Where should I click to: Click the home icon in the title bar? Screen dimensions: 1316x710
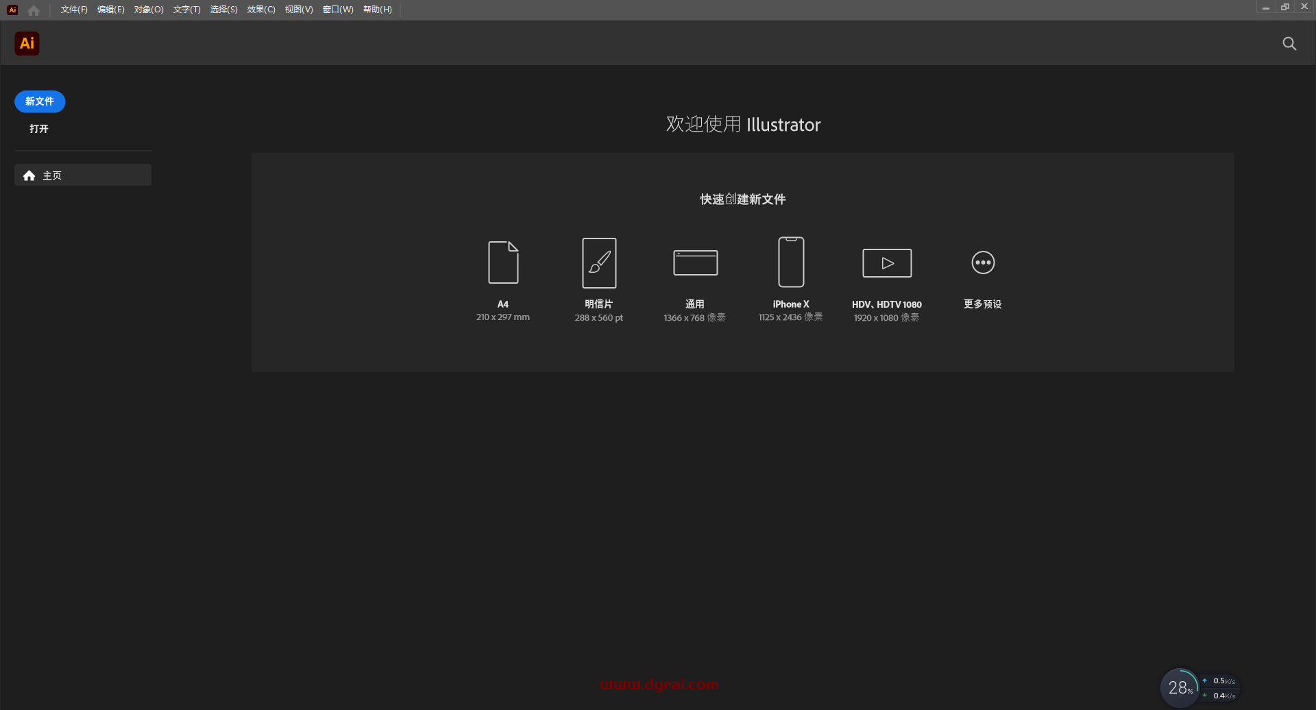click(x=34, y=10)
